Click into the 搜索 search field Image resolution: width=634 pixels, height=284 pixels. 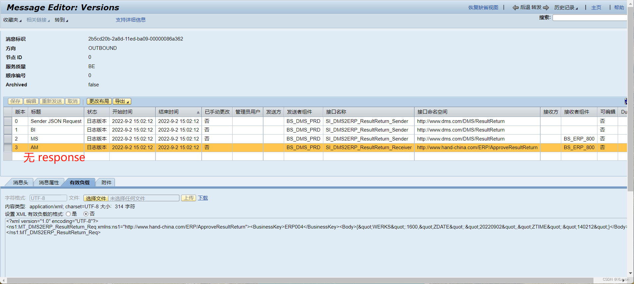pos(589,18)
